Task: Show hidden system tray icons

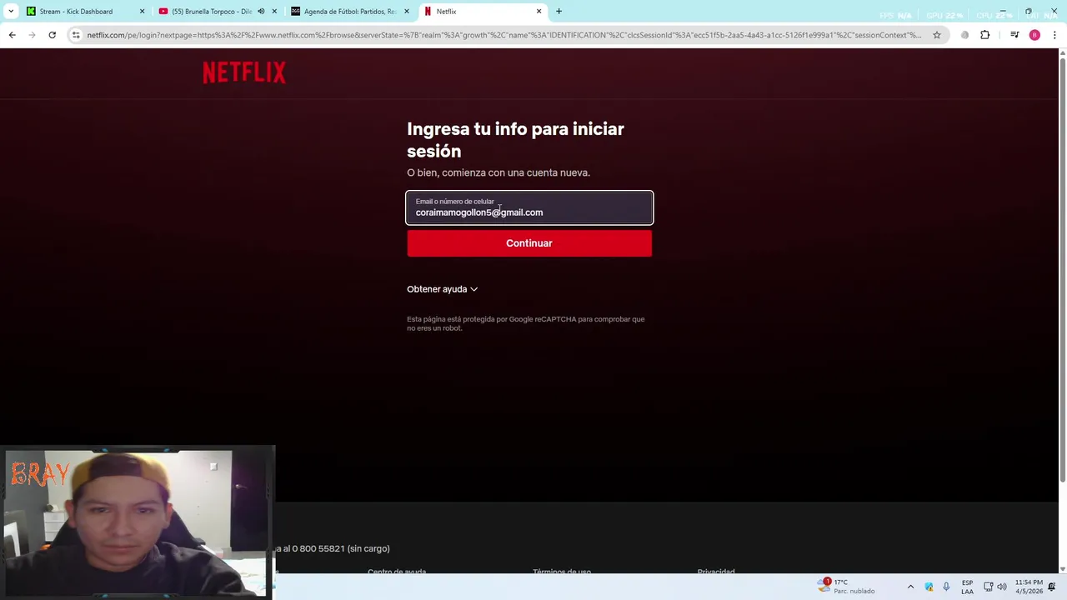Action: [x=910, y=587]
